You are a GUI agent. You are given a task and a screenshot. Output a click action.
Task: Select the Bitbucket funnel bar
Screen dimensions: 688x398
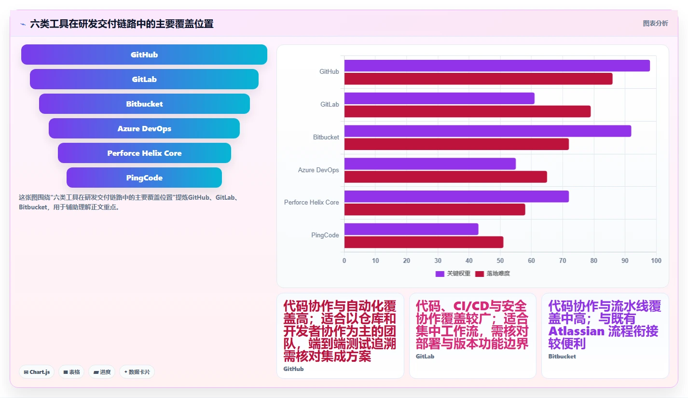[144, 104]
